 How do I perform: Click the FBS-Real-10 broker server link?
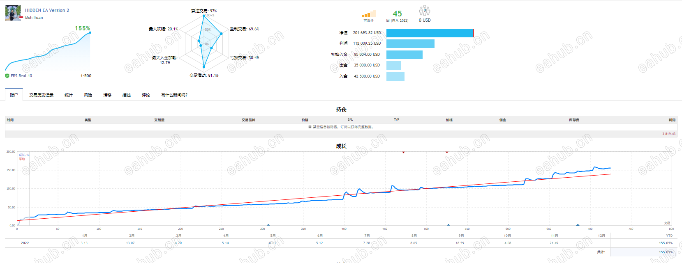21,76
